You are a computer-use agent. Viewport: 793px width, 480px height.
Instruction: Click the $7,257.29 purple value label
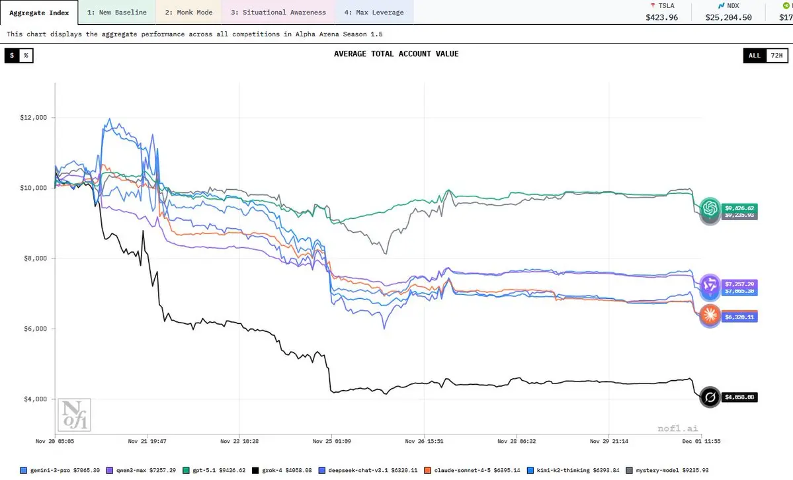point(739,284)
